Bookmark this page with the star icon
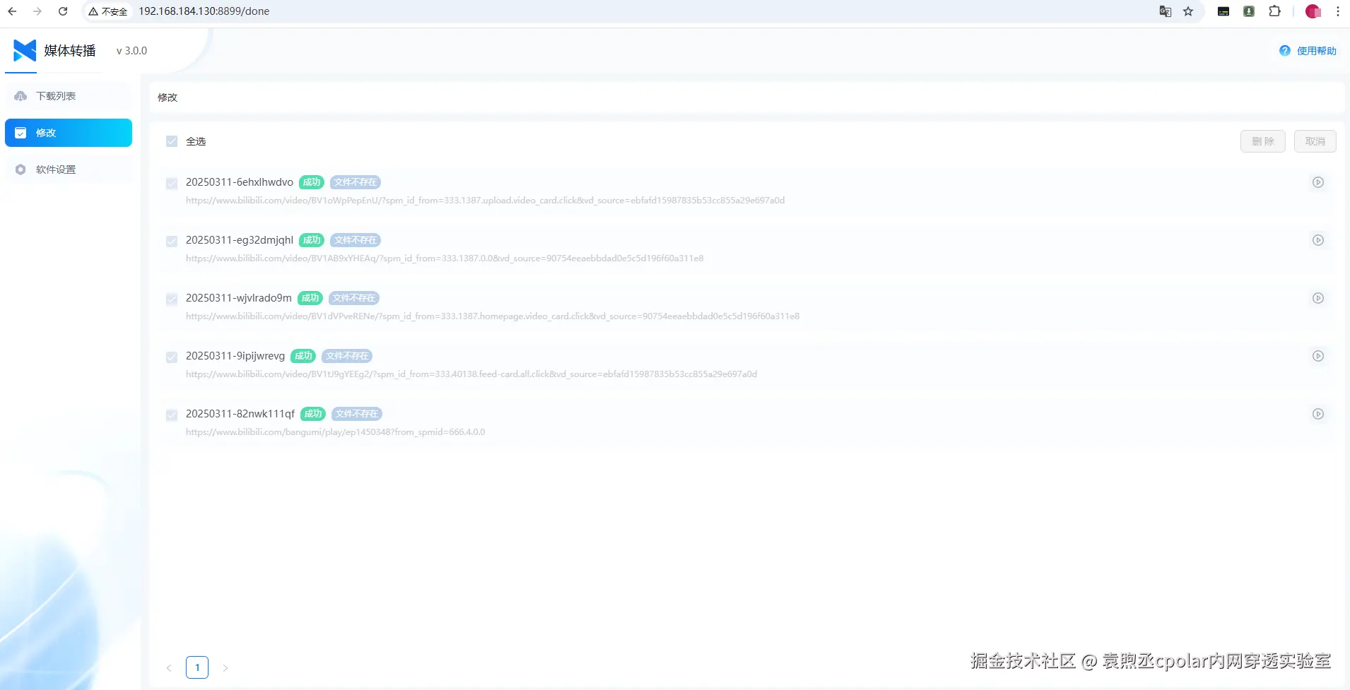Viewport: 1350px width, 690px height. [1188, 11]
